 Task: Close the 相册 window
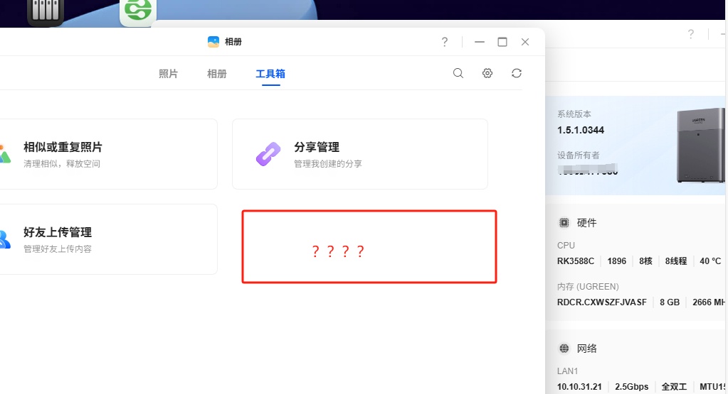pyautogui.click(x=525, y=42)
